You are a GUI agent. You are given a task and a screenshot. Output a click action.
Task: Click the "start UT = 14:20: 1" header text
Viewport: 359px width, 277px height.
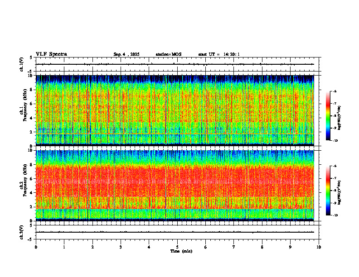point(219,54)
